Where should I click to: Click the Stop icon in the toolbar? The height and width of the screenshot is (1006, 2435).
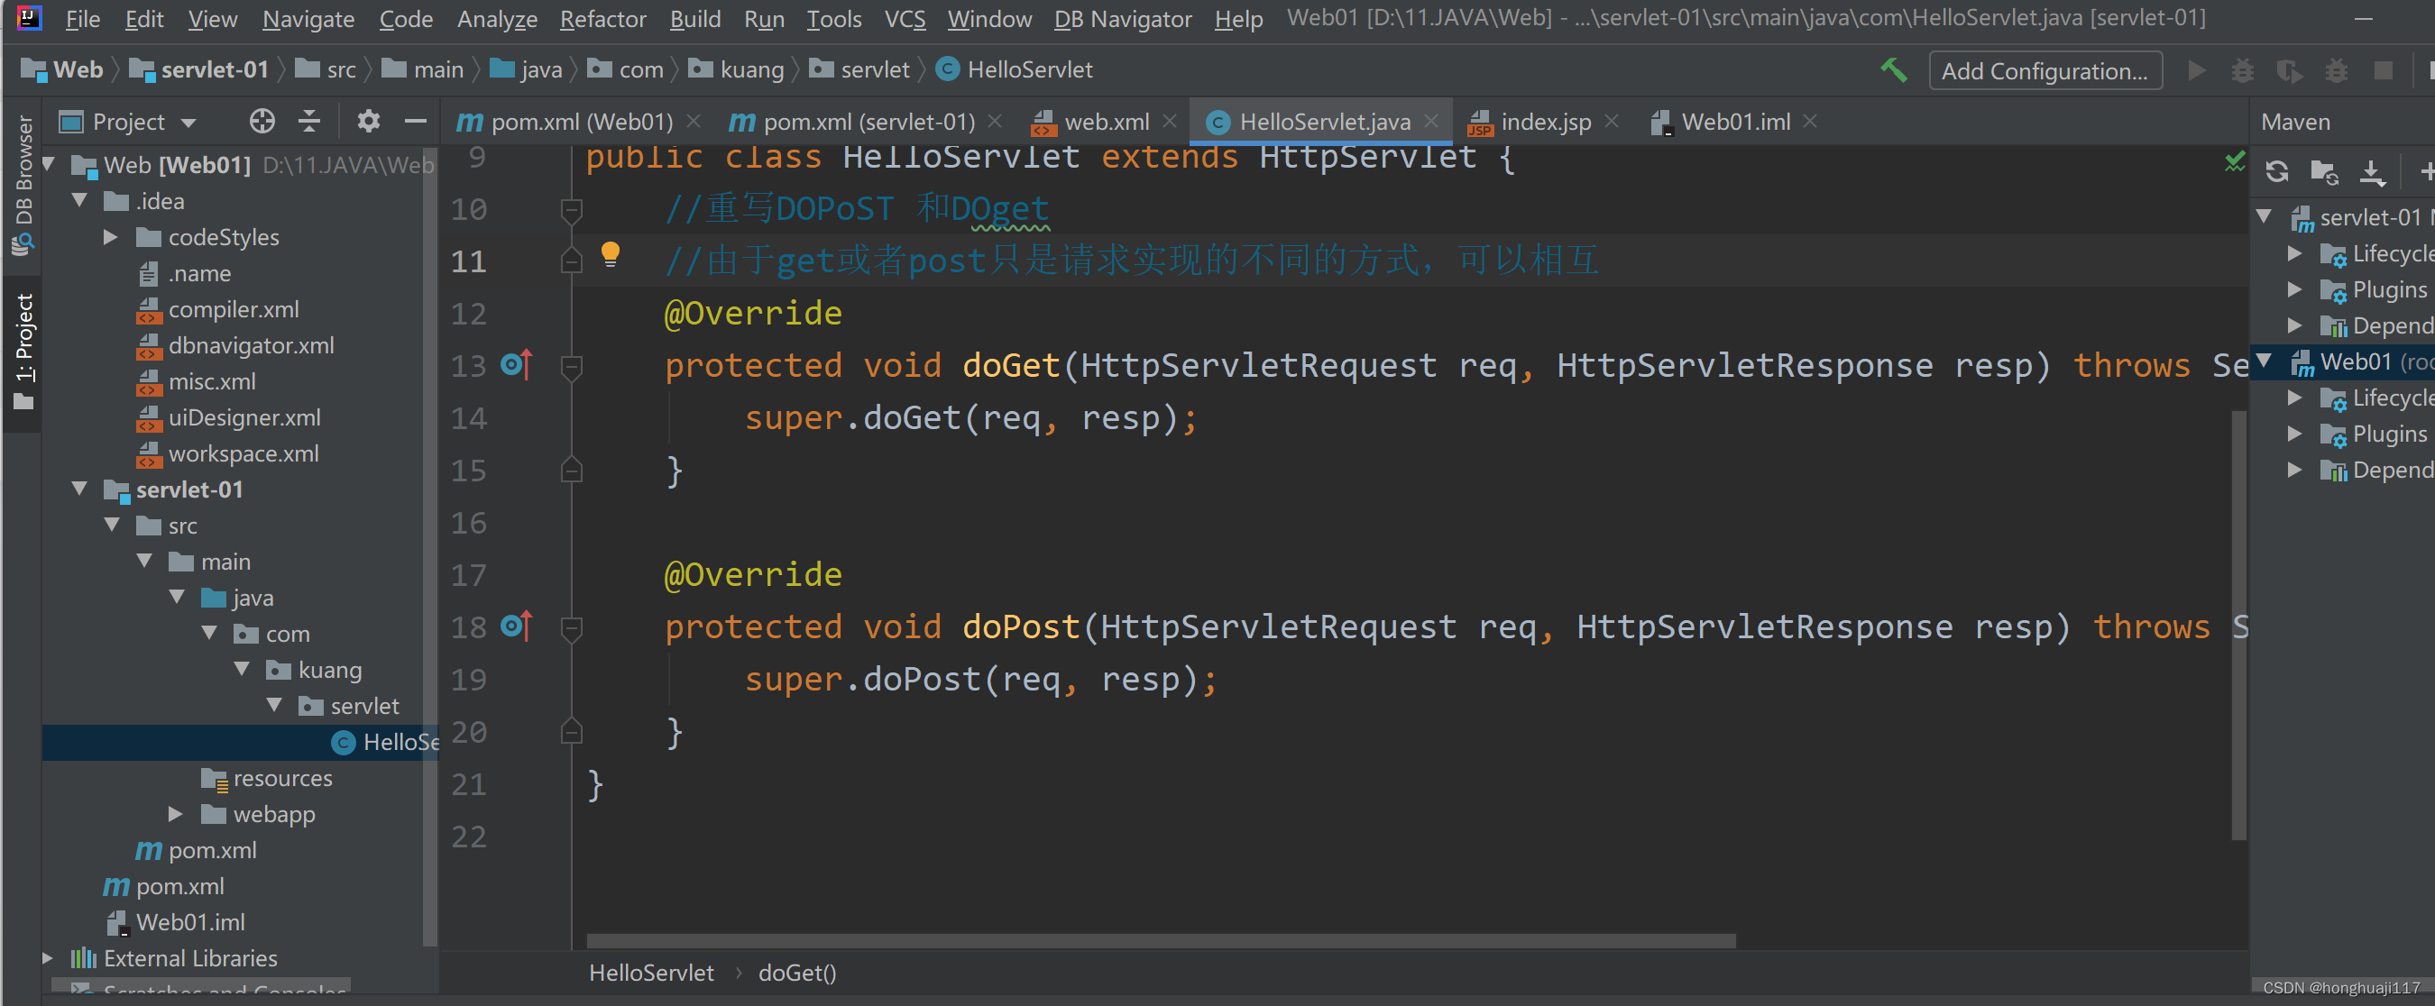(x=2383, y=70)
